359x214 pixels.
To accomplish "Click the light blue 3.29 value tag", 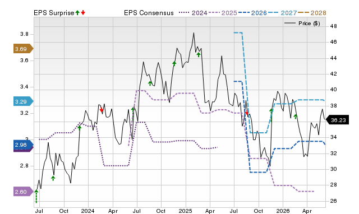I will coord(23,101).
